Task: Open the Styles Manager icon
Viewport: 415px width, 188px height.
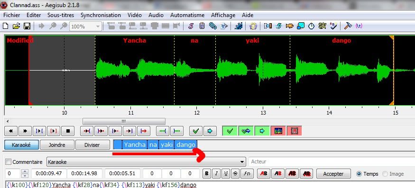Action: coord(191,26)
